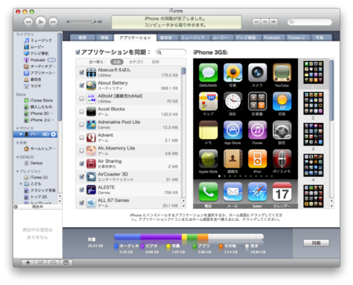Select the orange iPod icon
353x285 pixels.
click(257, 159)
